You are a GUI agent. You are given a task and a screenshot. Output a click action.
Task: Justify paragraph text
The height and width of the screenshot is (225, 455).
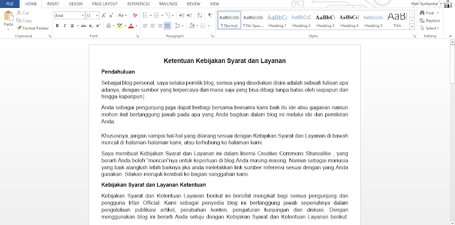(167, 26)
